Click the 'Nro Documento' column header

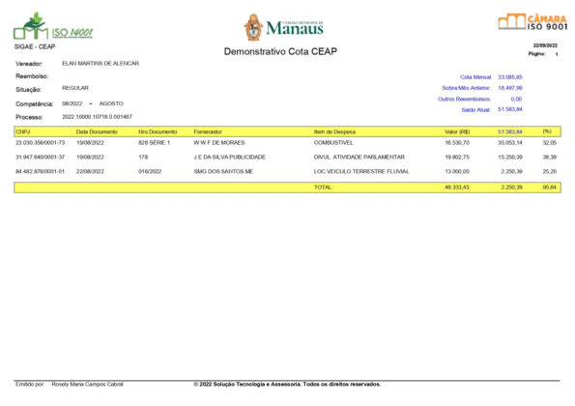pos(158,131)
